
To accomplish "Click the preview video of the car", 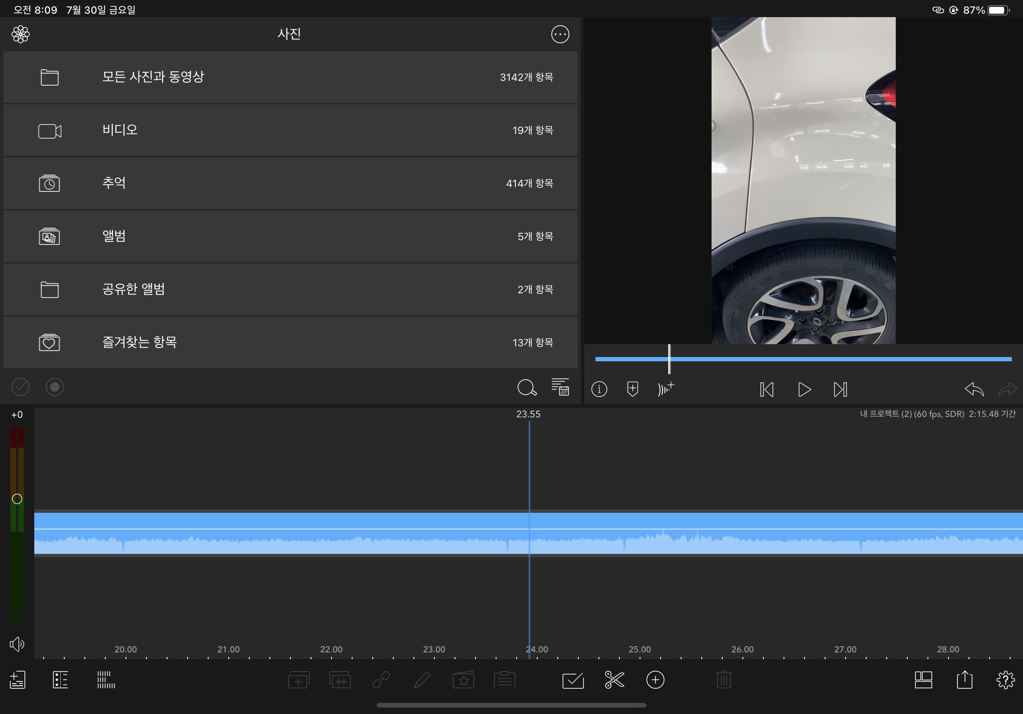I will coord(803,180).
